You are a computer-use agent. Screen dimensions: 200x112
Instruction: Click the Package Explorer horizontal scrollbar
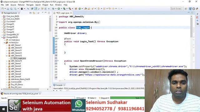pos(21,89)
